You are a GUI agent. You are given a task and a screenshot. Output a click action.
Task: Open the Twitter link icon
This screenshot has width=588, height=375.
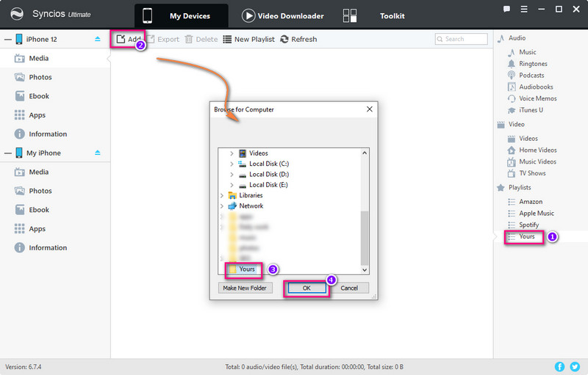pos(575,366)
